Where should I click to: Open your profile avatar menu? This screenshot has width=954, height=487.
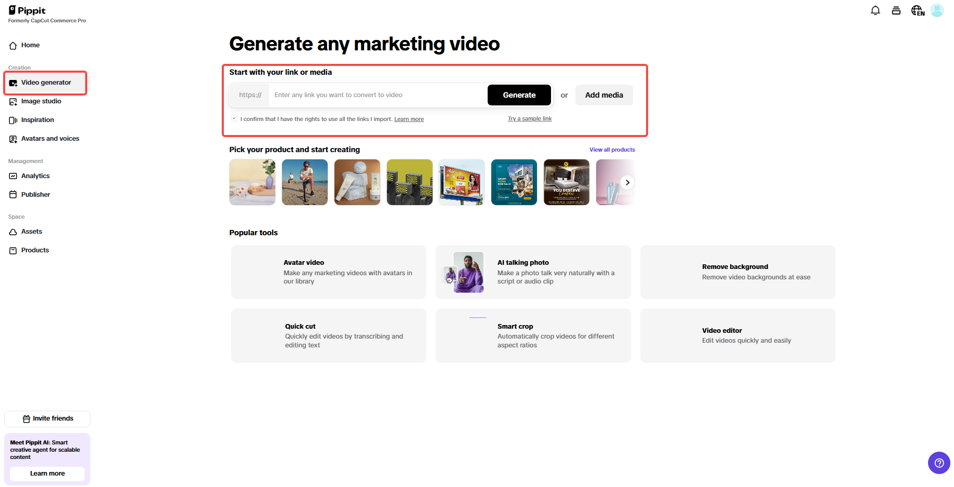pyautogui.click(x=937, y=10)
